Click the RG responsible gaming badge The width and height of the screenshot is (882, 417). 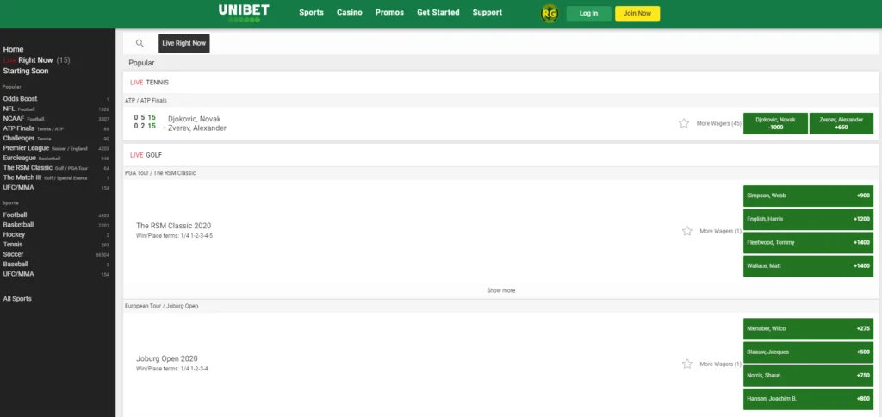pyautogui.click(x=549, y=14)
